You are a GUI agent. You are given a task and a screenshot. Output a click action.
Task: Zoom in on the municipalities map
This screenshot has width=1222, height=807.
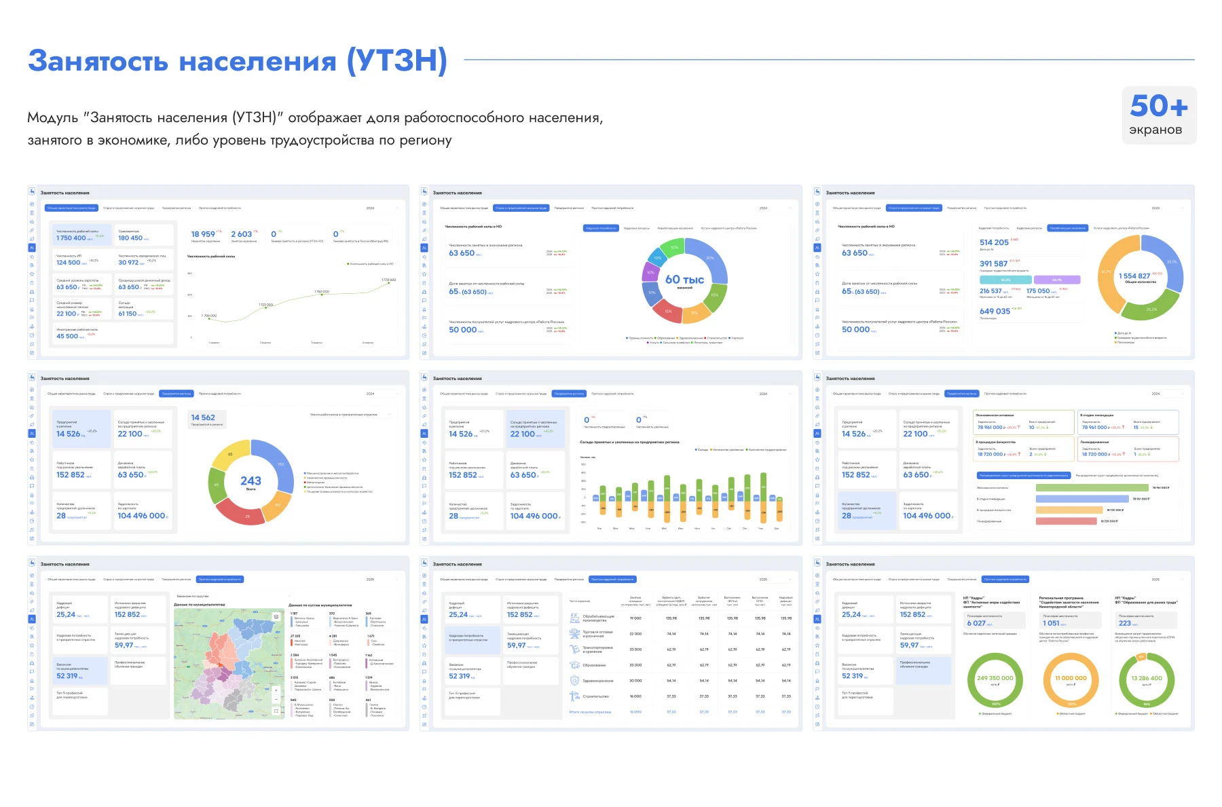[276, 690]
